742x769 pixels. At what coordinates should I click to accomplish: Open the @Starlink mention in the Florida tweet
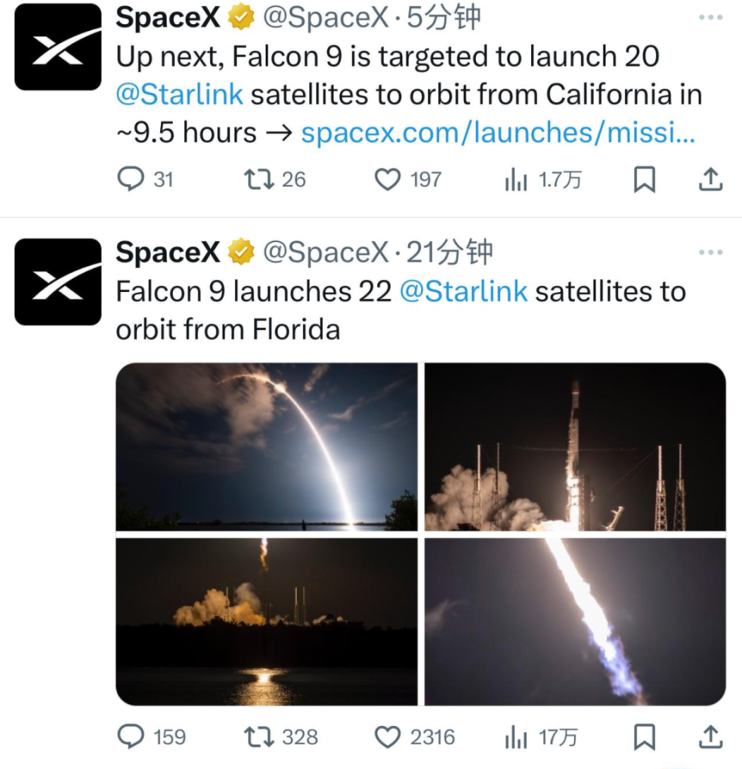tap(463, 291)
